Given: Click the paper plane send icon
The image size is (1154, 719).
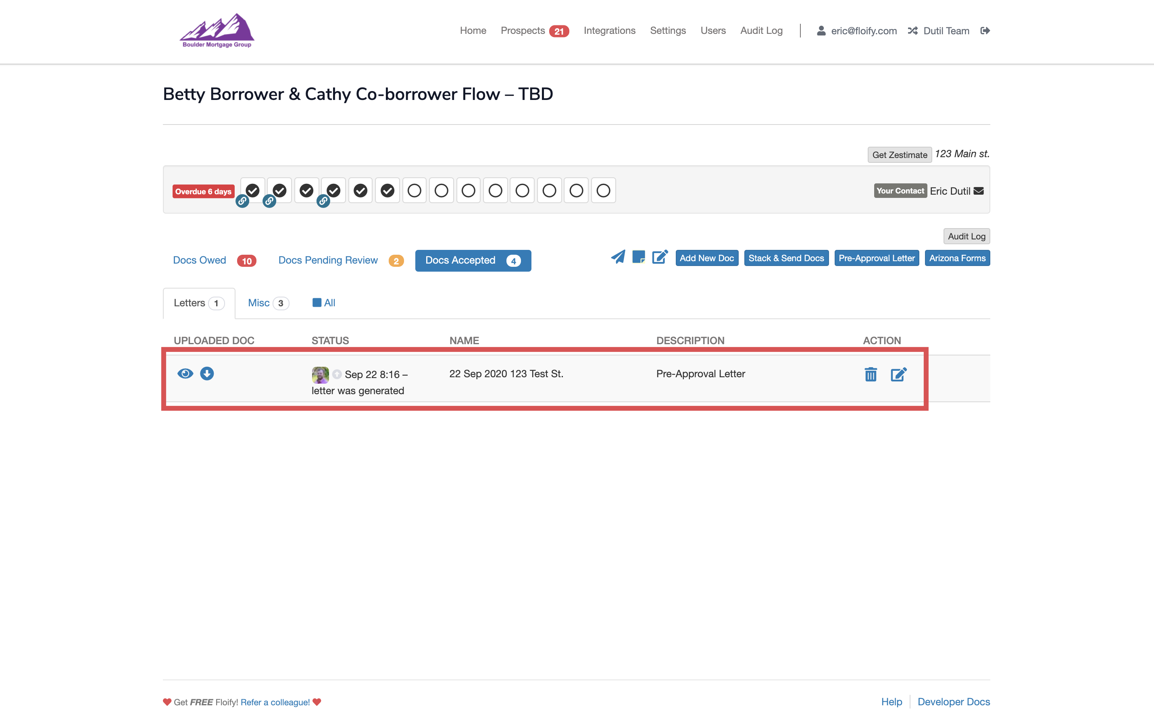Looking at the screenshot, I should (617, 257).
